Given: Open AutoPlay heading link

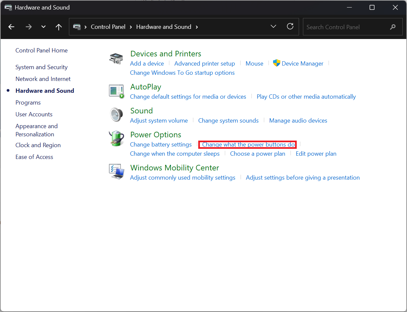Looking at the screenshot, I should (146, 87).
